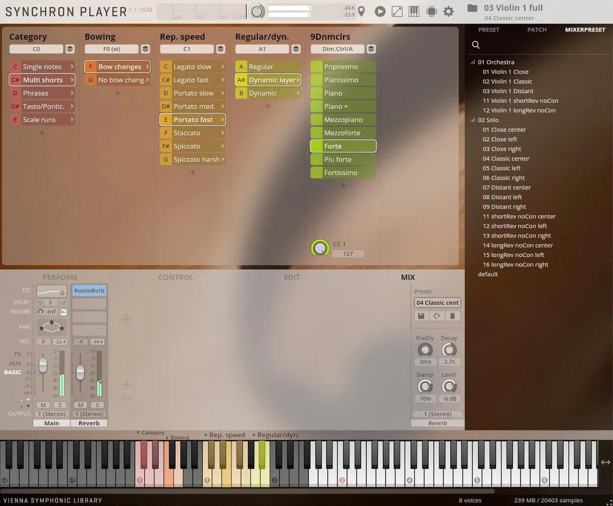Click the resize window arrows icon

click(x=397, y=11)
